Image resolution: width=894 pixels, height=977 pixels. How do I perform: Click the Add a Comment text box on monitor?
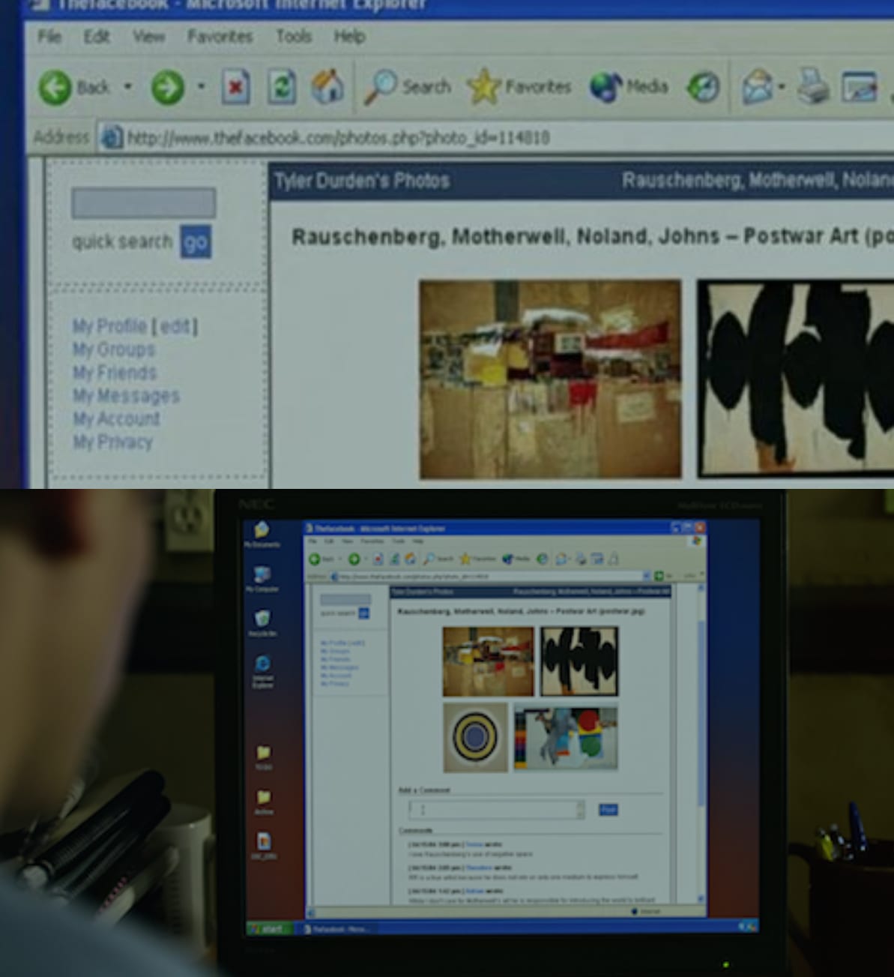(497, 810)
